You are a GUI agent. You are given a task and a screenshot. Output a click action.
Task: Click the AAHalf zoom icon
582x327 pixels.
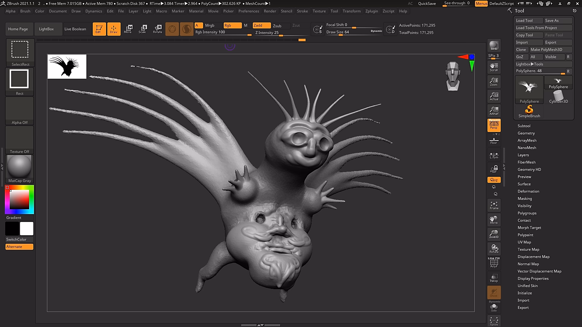click(x=494, y=111)
